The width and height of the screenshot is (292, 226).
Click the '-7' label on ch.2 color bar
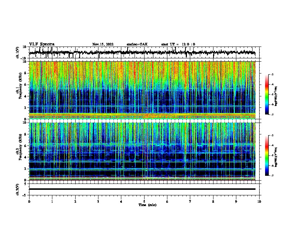(272, 175)
